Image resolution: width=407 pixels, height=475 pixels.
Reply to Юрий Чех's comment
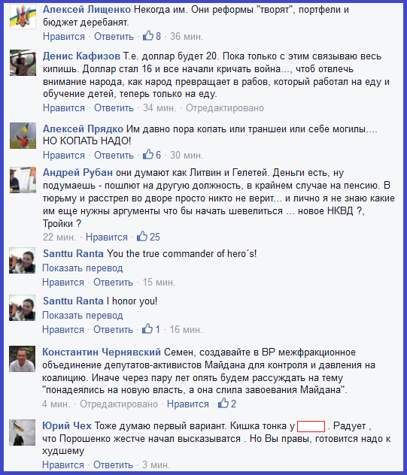[x=113, y=464]
